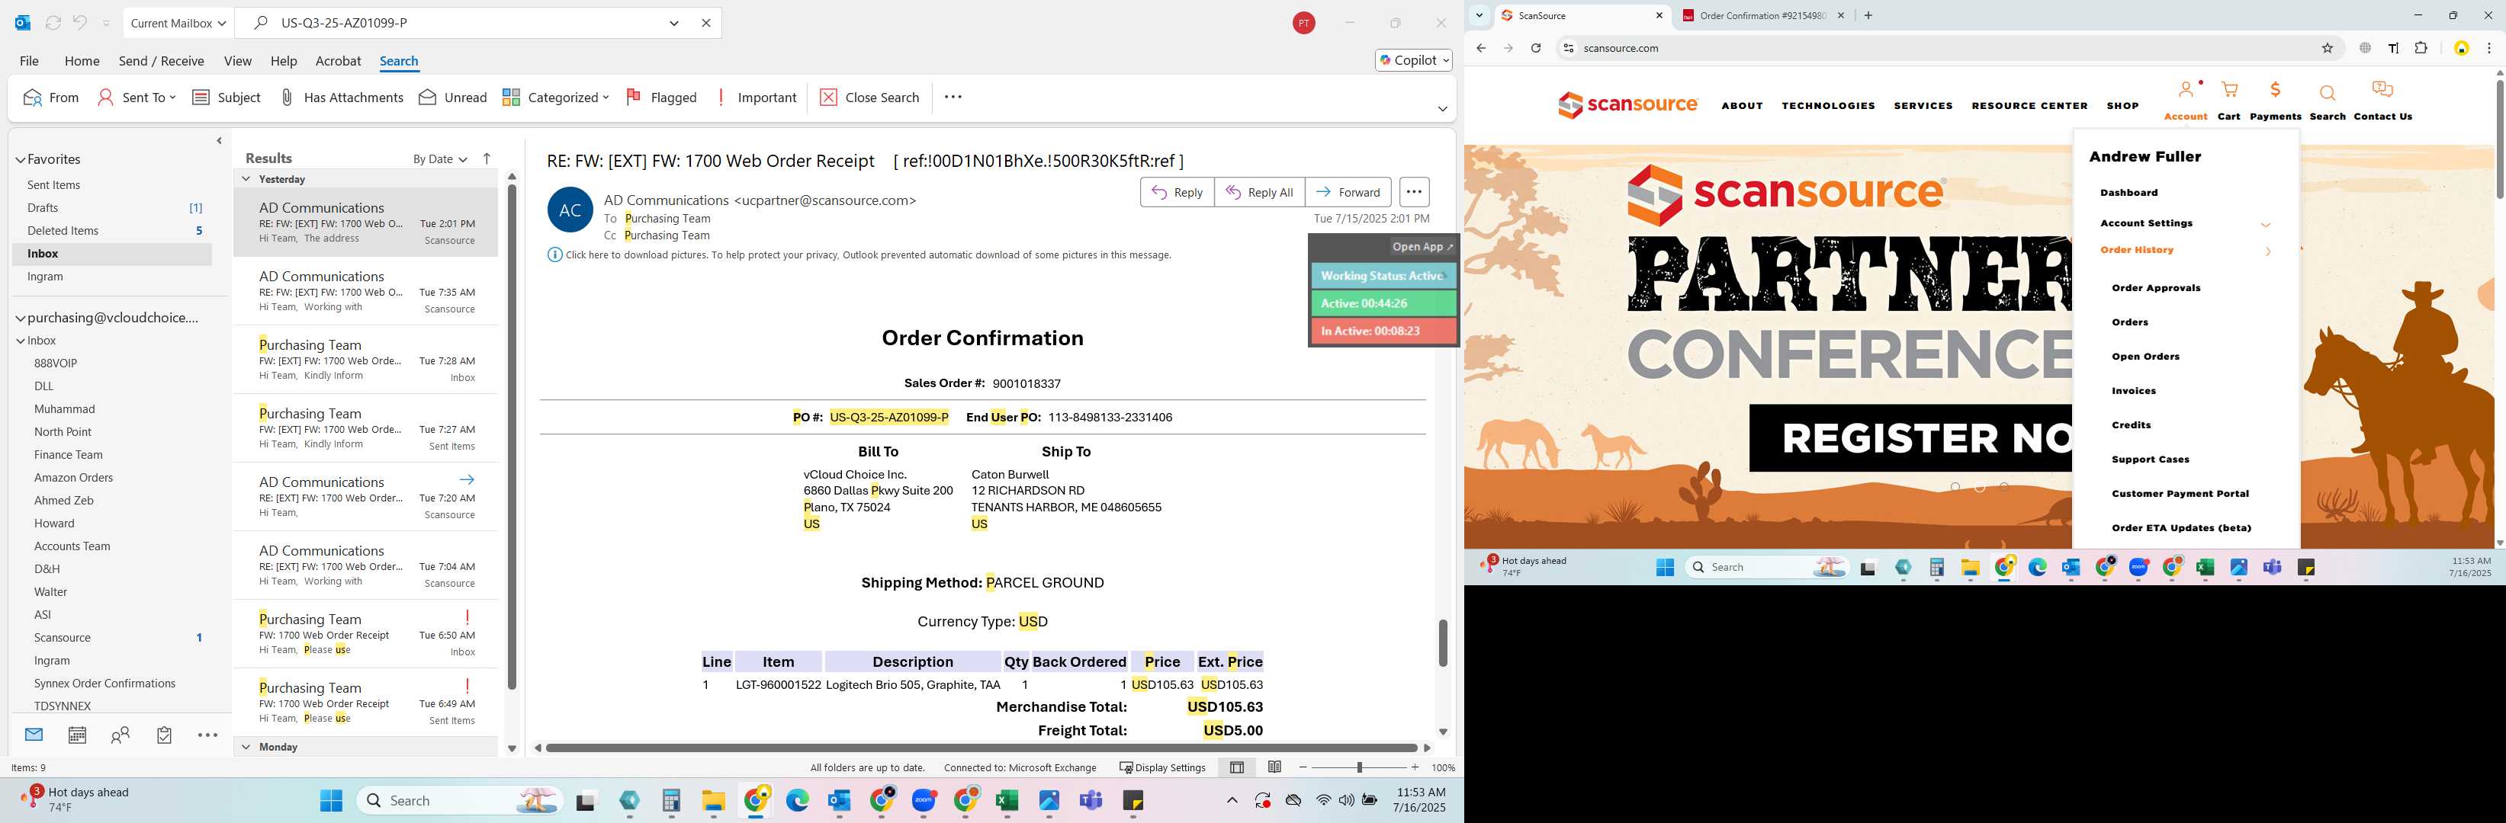
Task: Click navigation bar ellipsis for more options
Action: tap(207, 735)
